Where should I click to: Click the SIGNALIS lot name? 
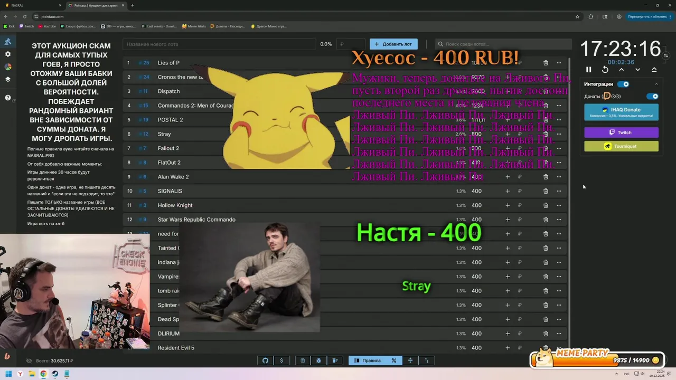[x=170, y=191]
